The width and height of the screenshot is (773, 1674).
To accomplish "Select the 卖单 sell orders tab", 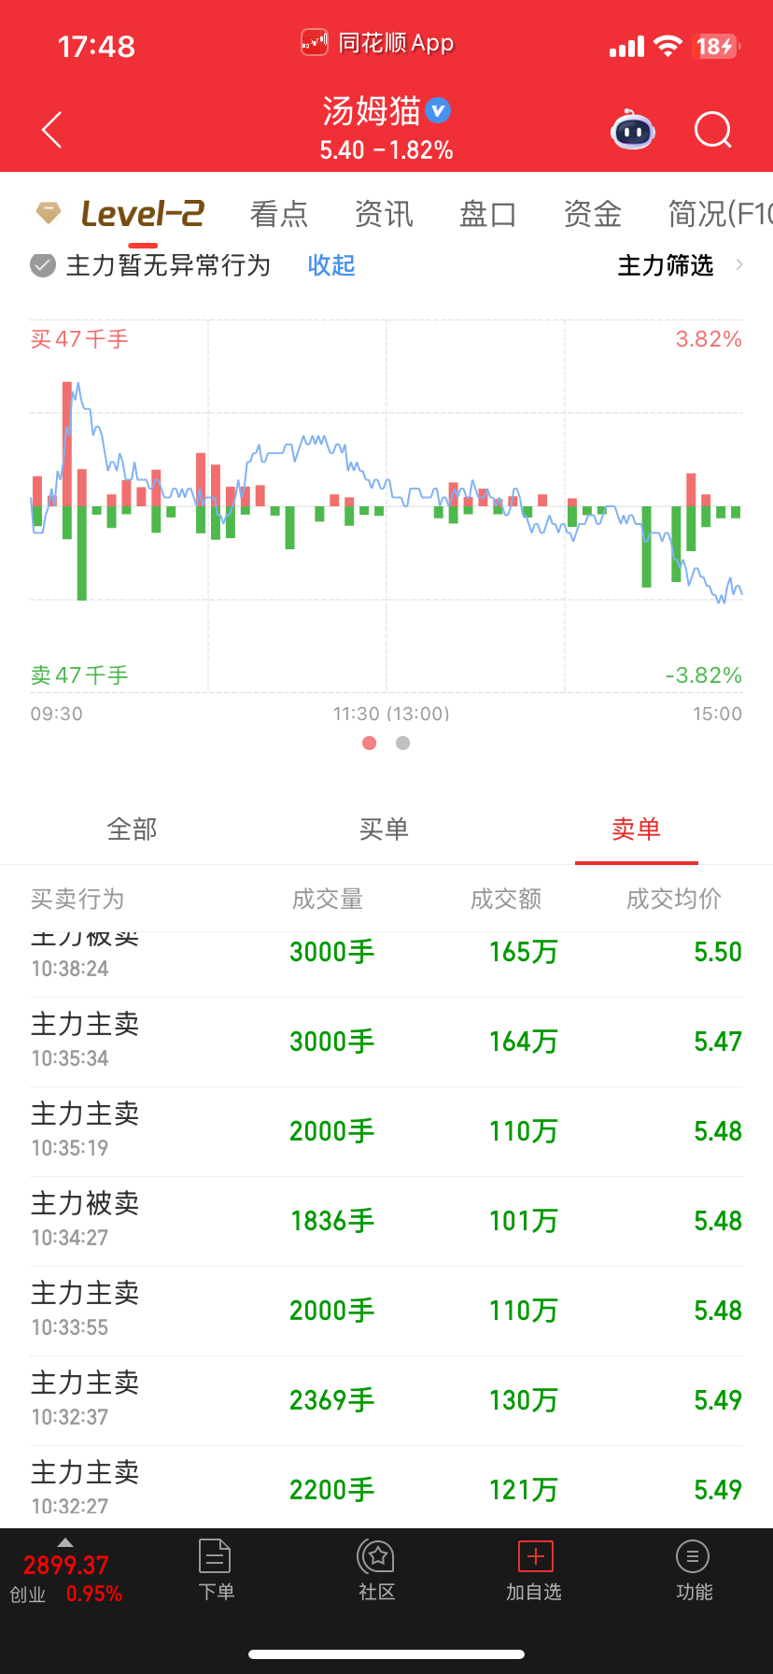I will 636,829.
